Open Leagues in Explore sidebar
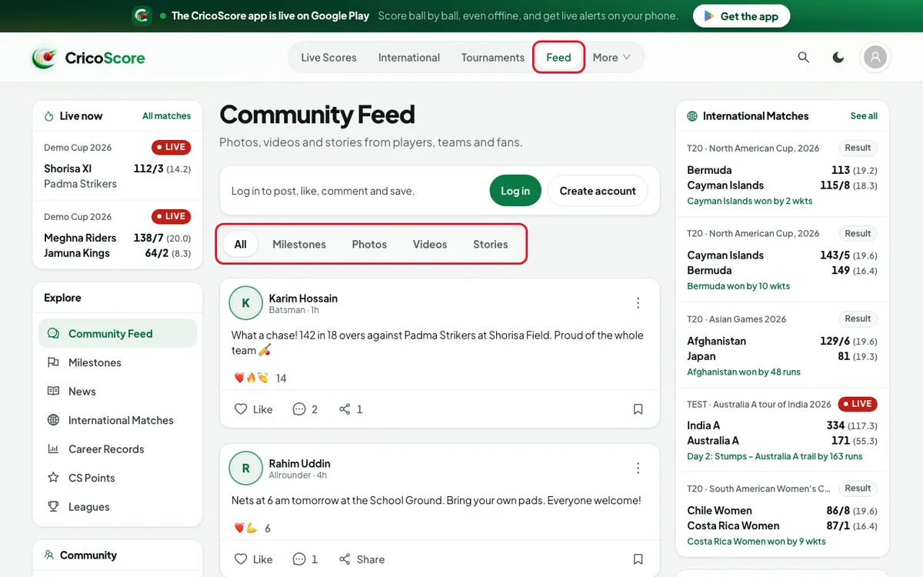 [118, 507]
